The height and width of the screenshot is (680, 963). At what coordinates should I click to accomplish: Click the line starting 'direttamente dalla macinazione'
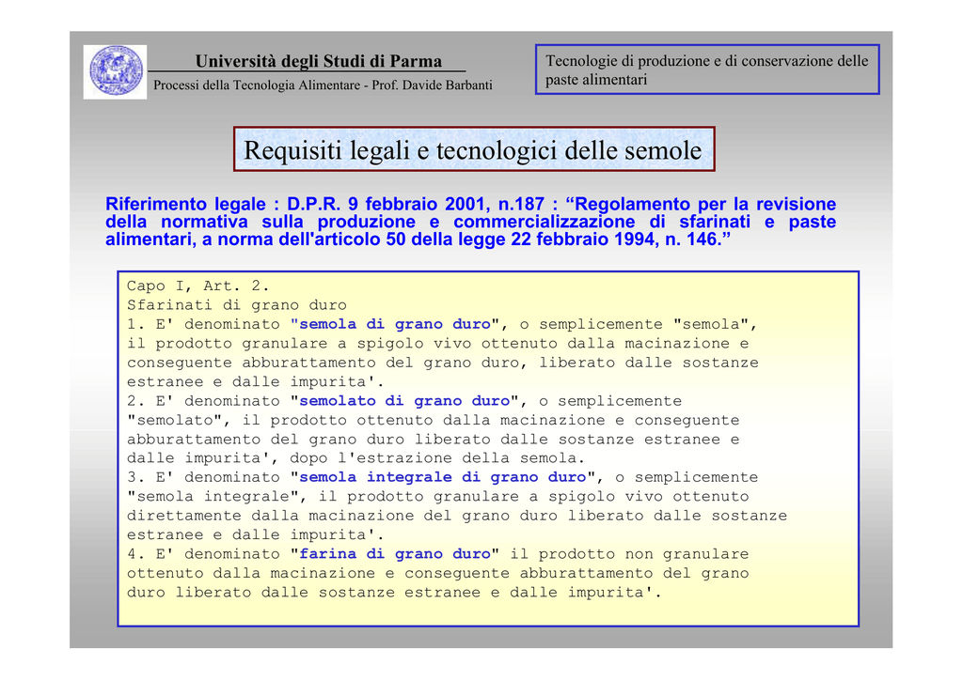(x=456, y=516)
